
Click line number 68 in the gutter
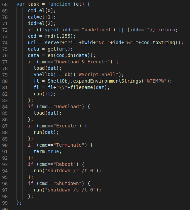point(5,4)
